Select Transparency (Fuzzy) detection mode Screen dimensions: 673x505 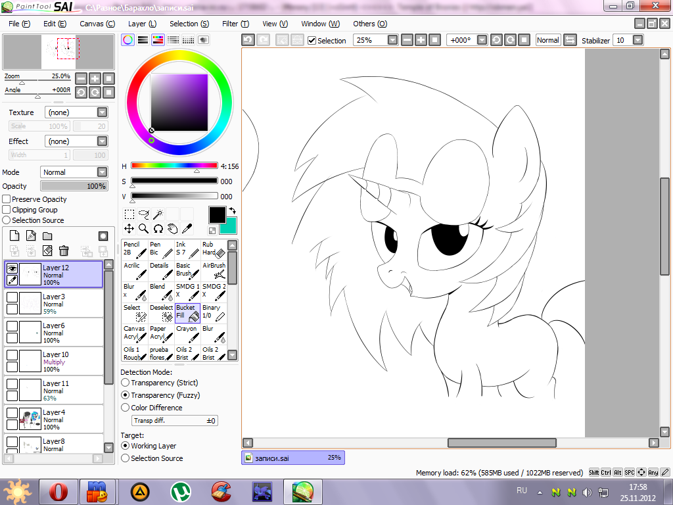click(x=126, y=395)
